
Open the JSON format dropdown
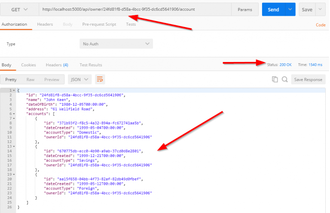pyautogui.click(x=79, y=79)
